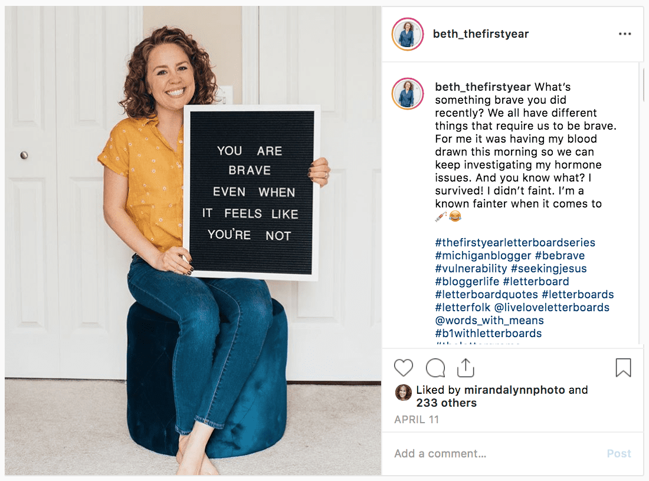View the 233 others likes list
Viewport: 649px width, 481px height.
[x=446, y=403]
